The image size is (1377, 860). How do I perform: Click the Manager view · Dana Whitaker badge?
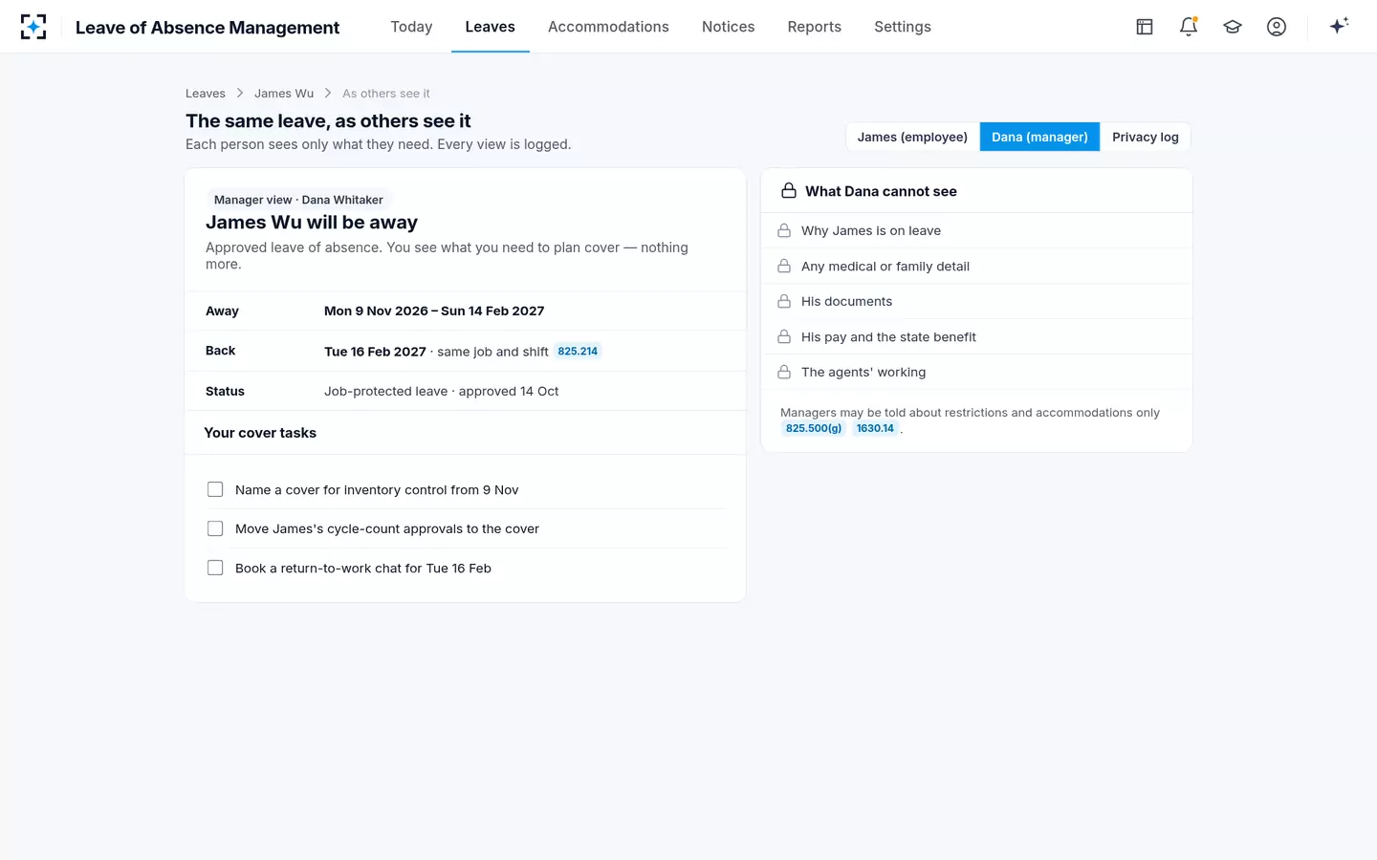[x=298, y=200]
